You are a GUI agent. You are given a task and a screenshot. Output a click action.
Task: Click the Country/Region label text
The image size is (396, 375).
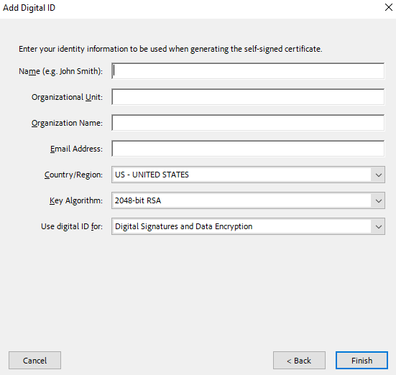pyautogui.click(x=73, y=175)
